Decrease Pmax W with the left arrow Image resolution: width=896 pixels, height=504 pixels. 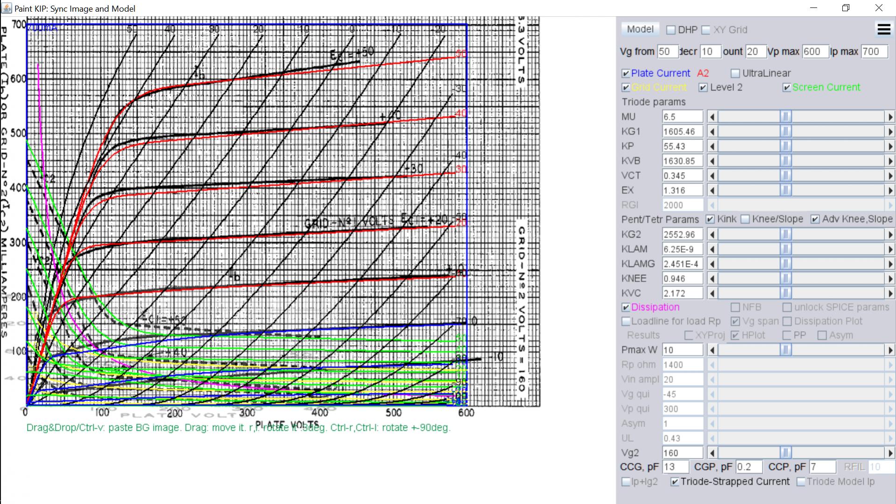pyautogui.click(x=712, y=350)
